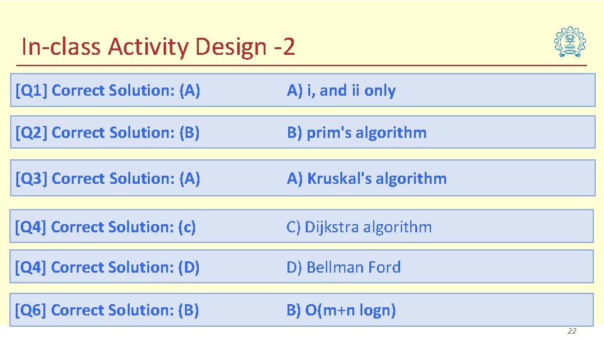This screenshot has width=604, height=340.
Task: Click answer text 'A) Kruskal's algorithm'
Action: [367, 178]
